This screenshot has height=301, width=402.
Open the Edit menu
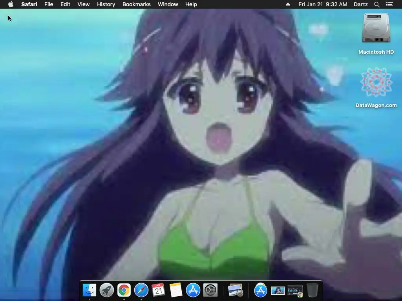[66, 4]
